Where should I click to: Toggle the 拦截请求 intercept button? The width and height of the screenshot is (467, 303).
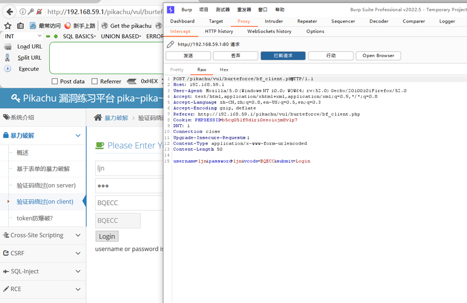click(x=283, y=56)
